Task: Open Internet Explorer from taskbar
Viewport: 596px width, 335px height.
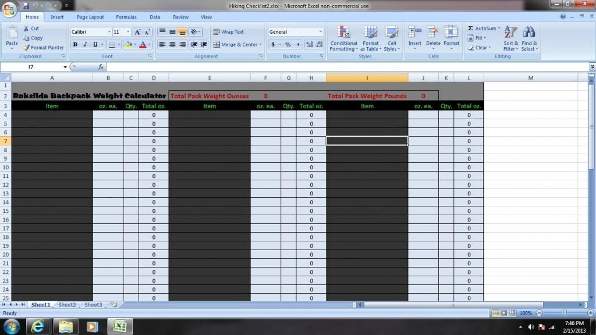Action: pyautogui.click(x=38, y=326)
